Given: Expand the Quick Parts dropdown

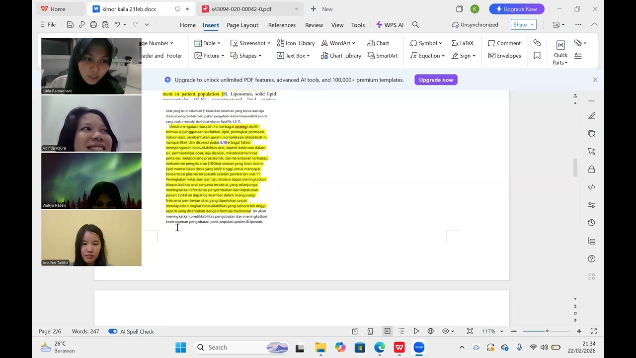Looking at the screenshot, I should (560, 52).
